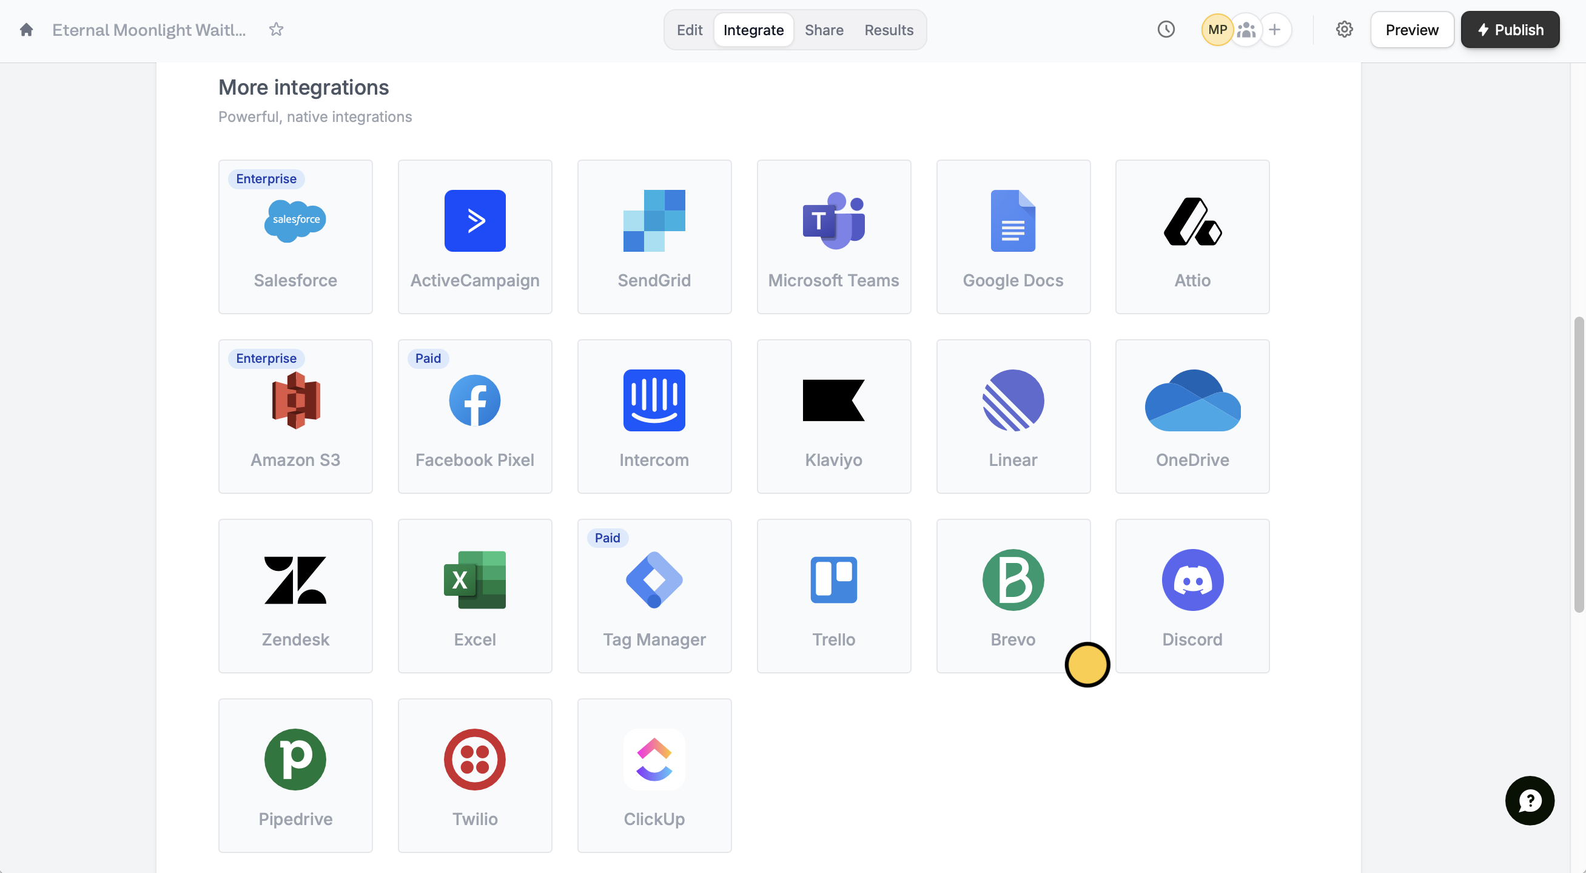Click the MP user avatar
Viewport: 1586px width, 873px height.
pyautogui.click(x=1217, y=30)
